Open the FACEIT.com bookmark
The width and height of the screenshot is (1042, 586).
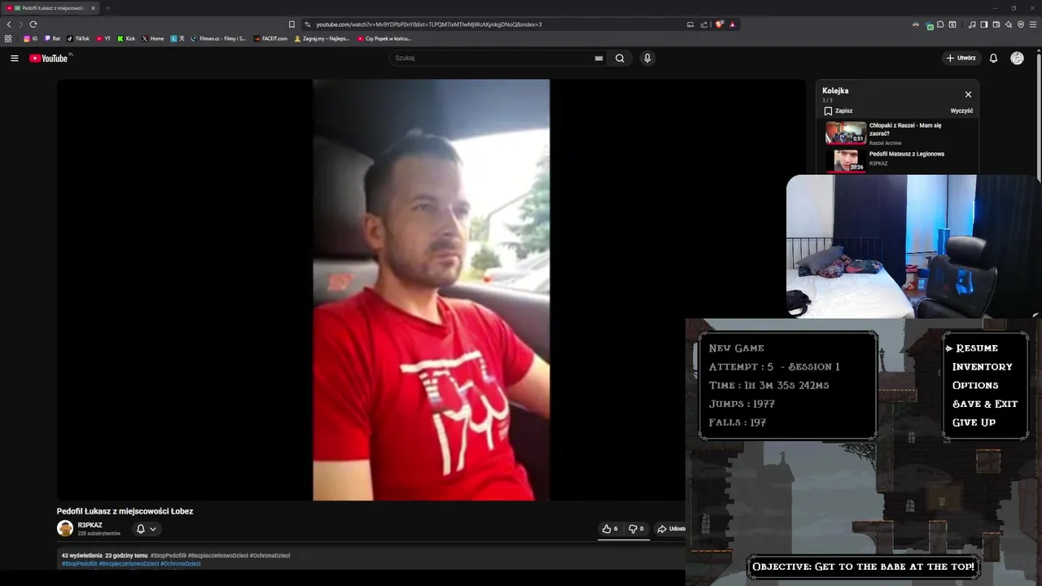point(271,38)
